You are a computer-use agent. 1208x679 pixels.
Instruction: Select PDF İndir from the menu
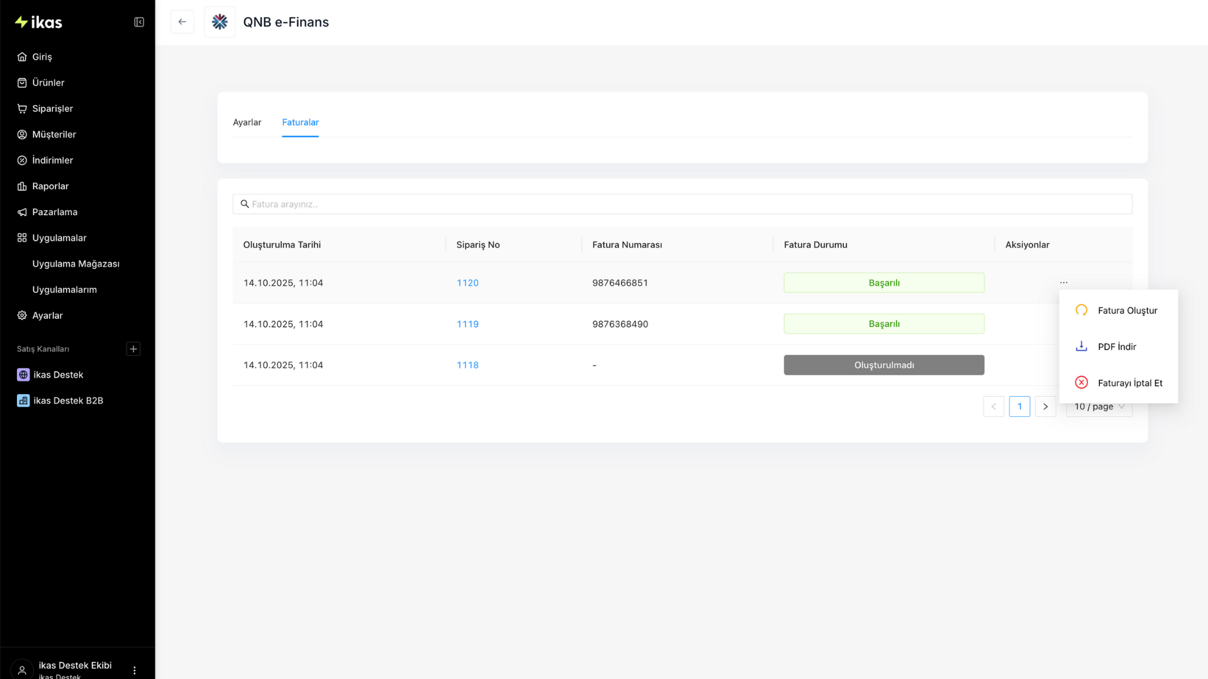pyautogui.click(x=1119, y=347)
